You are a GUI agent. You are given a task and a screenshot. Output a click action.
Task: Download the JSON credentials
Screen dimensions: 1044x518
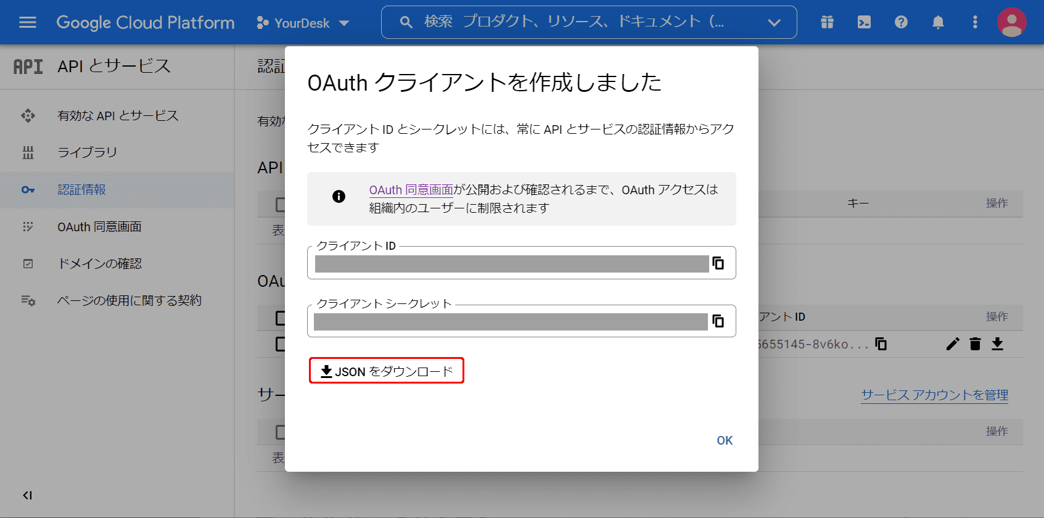[387, 371]
